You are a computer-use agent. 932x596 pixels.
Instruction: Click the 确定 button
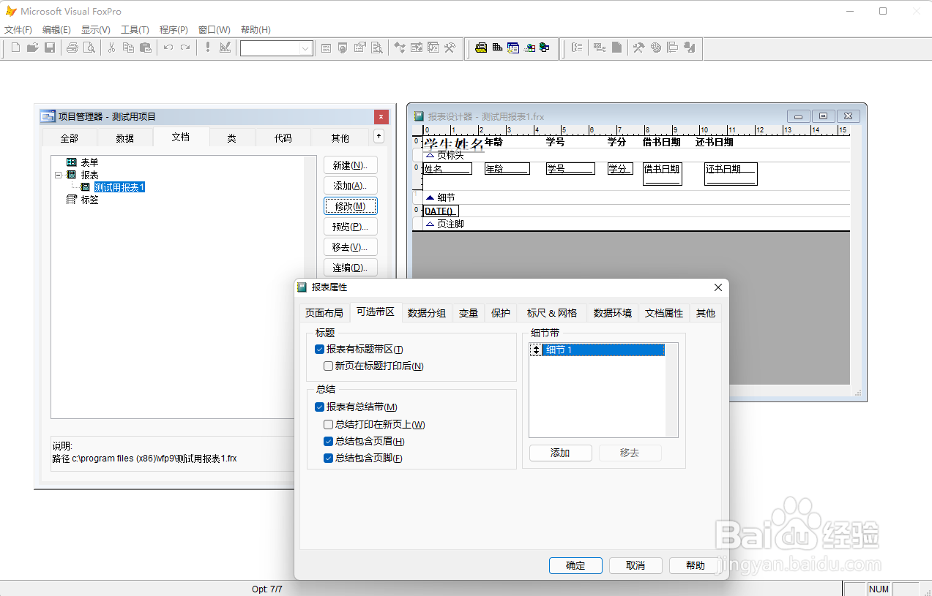(575, 565)
